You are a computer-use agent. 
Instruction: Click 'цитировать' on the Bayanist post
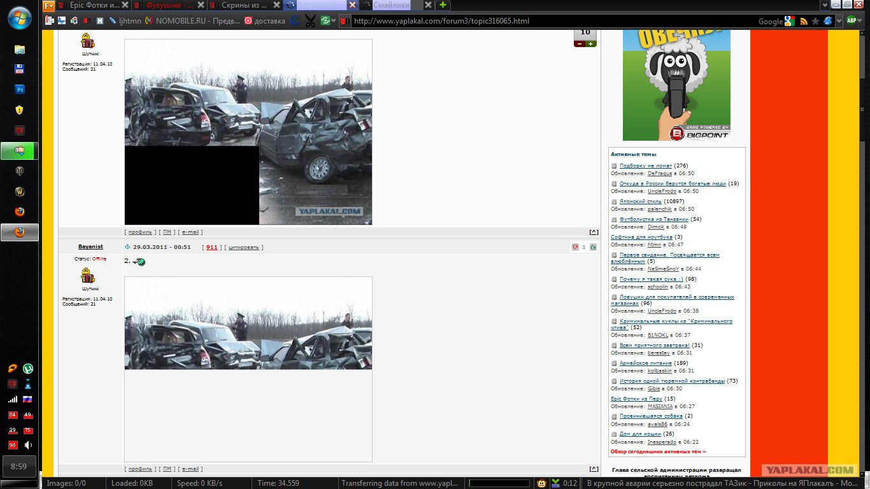[x=243, y=247]
